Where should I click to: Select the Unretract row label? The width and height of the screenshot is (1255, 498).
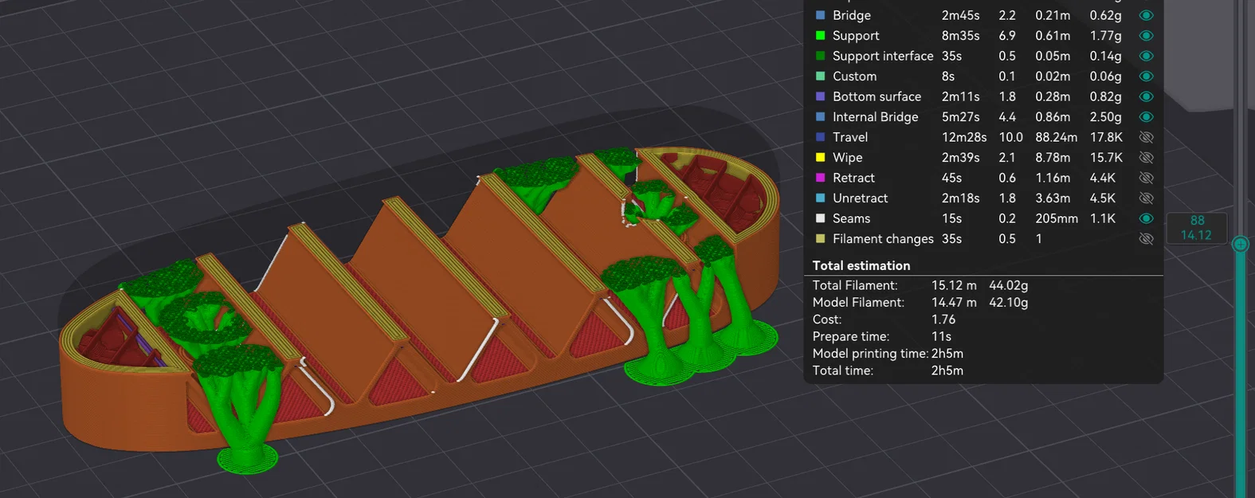point(860,198)
